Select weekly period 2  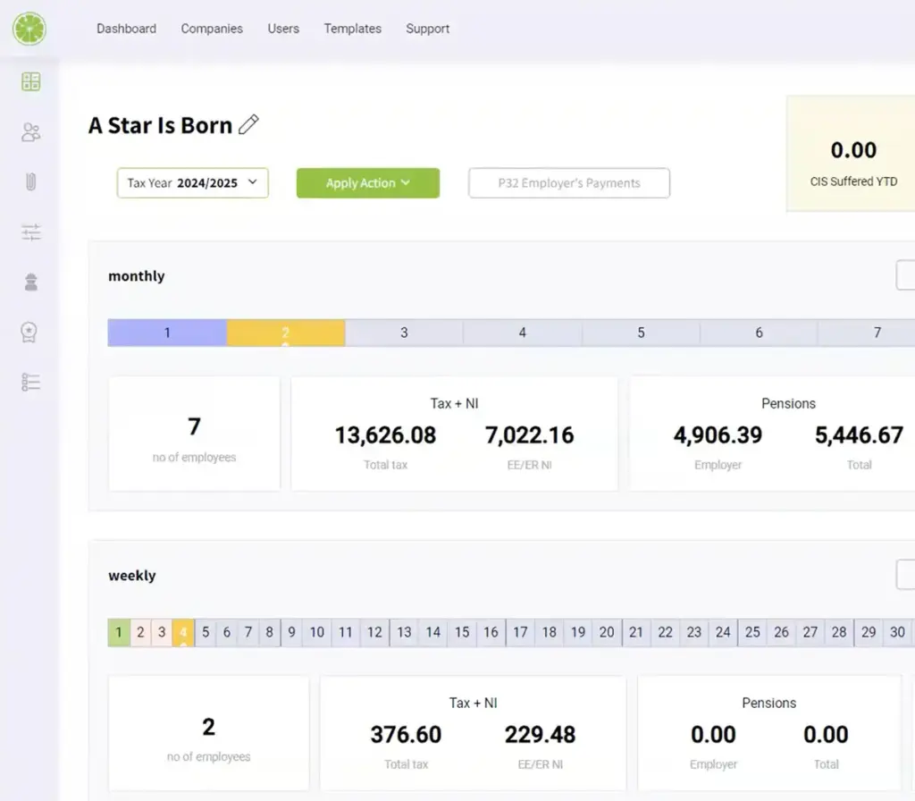pos(140,632)
